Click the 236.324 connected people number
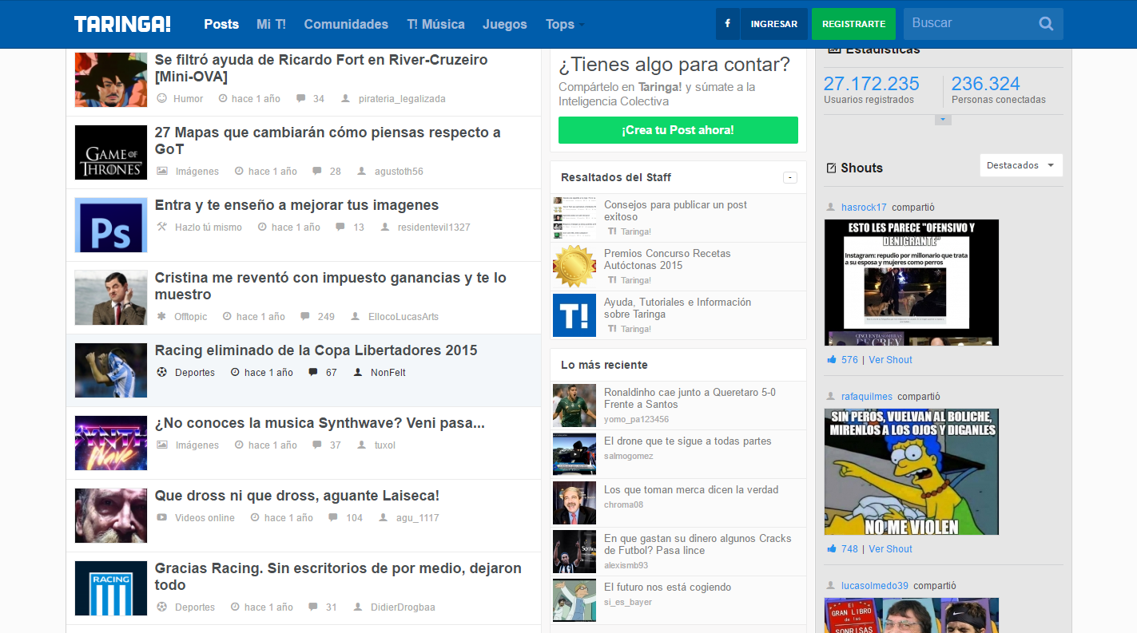Screen dimensions: 1137x633 pyautogui.click(x=986, y=84)
